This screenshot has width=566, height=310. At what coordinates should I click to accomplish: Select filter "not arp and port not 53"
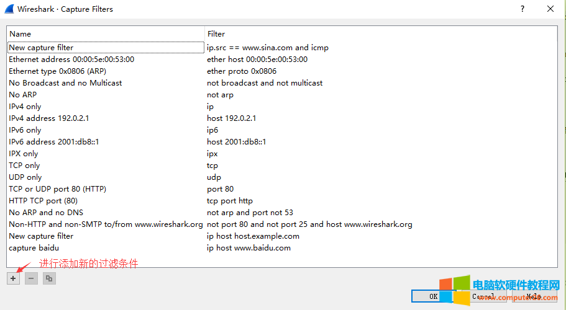pyautogui.click(x=250, y=213)
